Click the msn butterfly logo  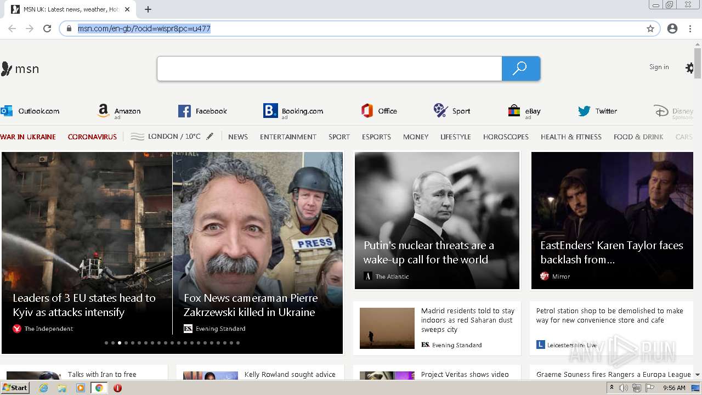tap(20, 69)
